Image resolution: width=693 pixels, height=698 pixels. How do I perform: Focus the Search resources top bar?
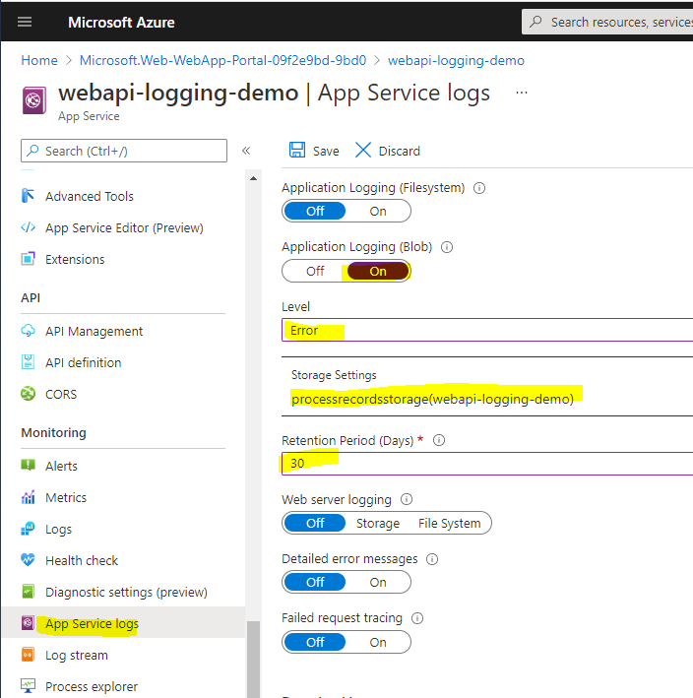(x=607, y=22)
